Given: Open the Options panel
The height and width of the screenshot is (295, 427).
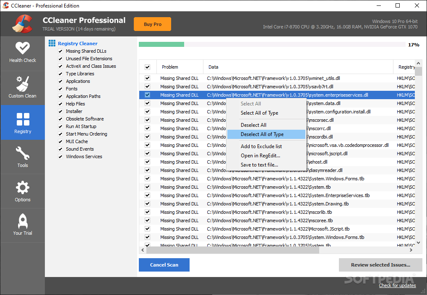Looking at the screenshot, I should [x=23, y=191].
